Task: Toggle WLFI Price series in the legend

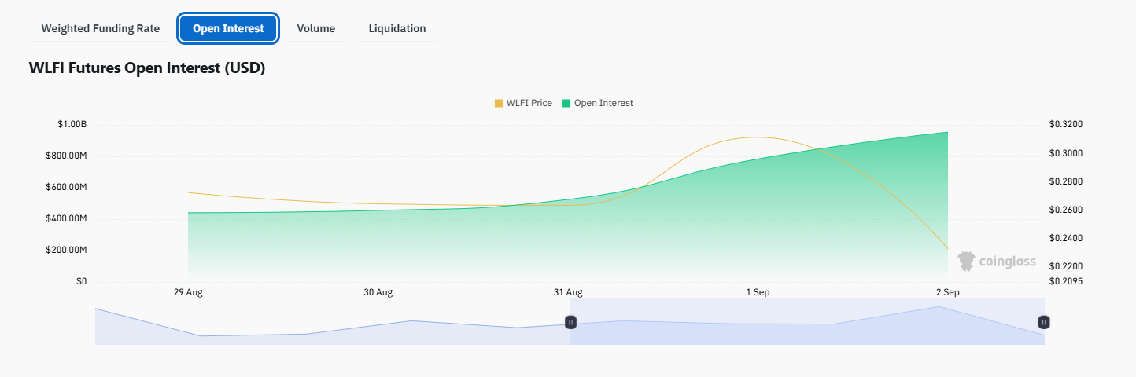Action: 523,103
